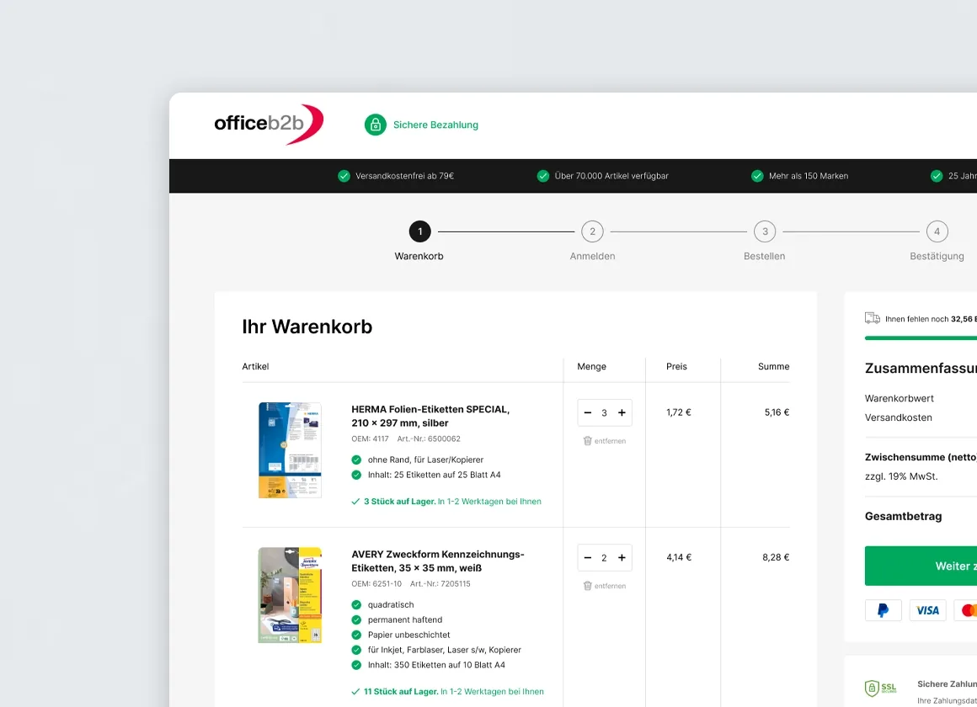
Task: Click HERMA sum 5,16 €
Action: [x=777, y=412]
